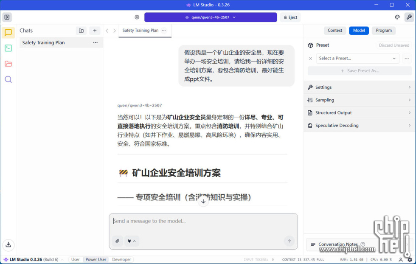Click the Preset section label
This screenshot has height=264, width=416.
click(322, 45)
